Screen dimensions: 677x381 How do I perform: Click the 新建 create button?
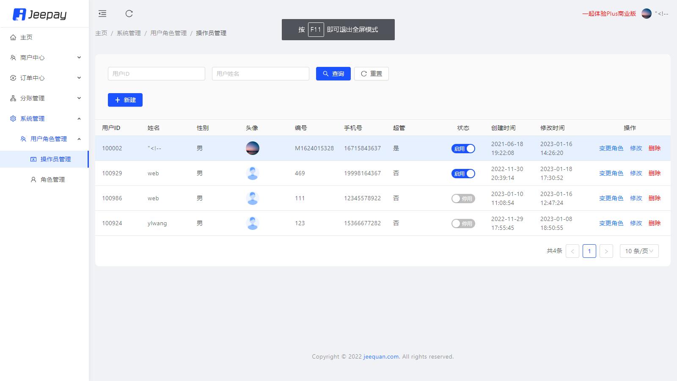pyautogui.click(x=125, y=100)
